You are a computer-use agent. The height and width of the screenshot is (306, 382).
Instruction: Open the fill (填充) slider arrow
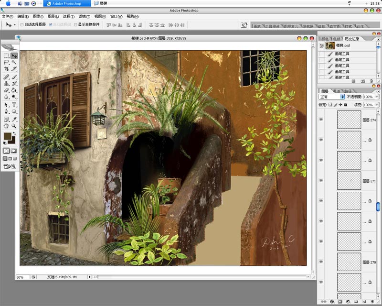(x=377, y=105)
